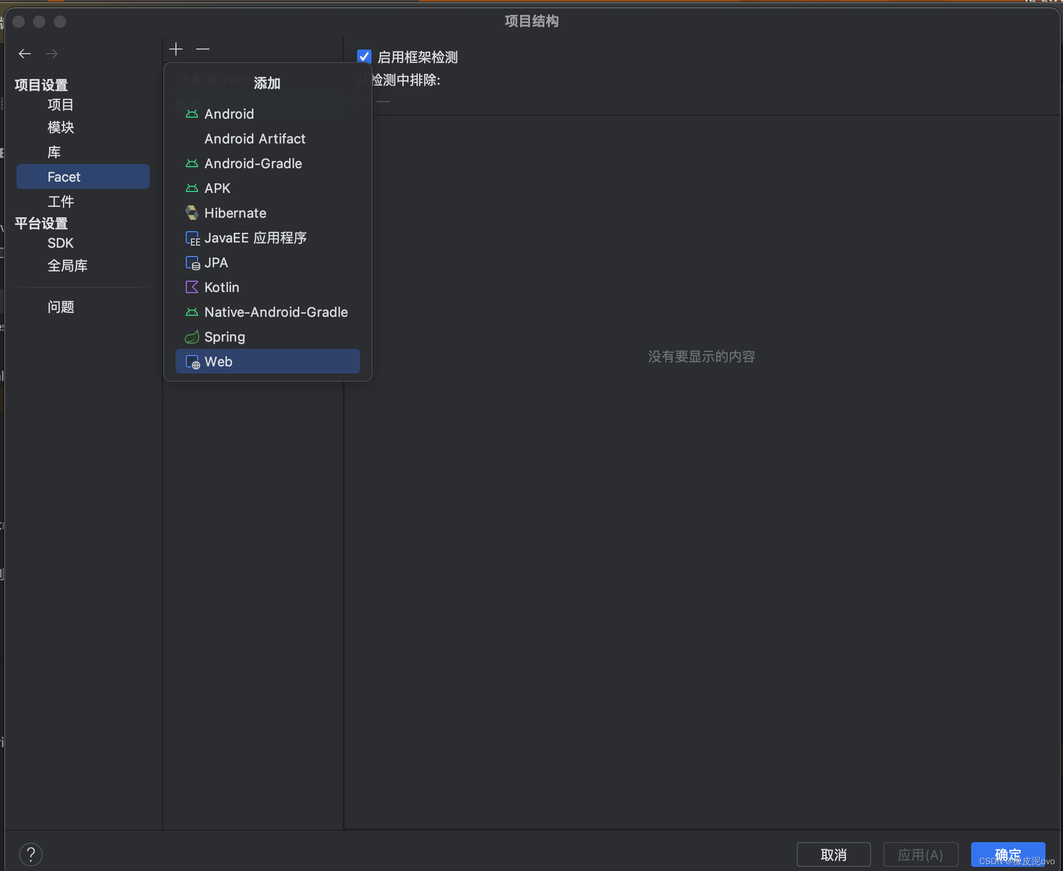Choose JPA facet entry
Viewport: 1063px width, 871px height.
tap(268, 262)
